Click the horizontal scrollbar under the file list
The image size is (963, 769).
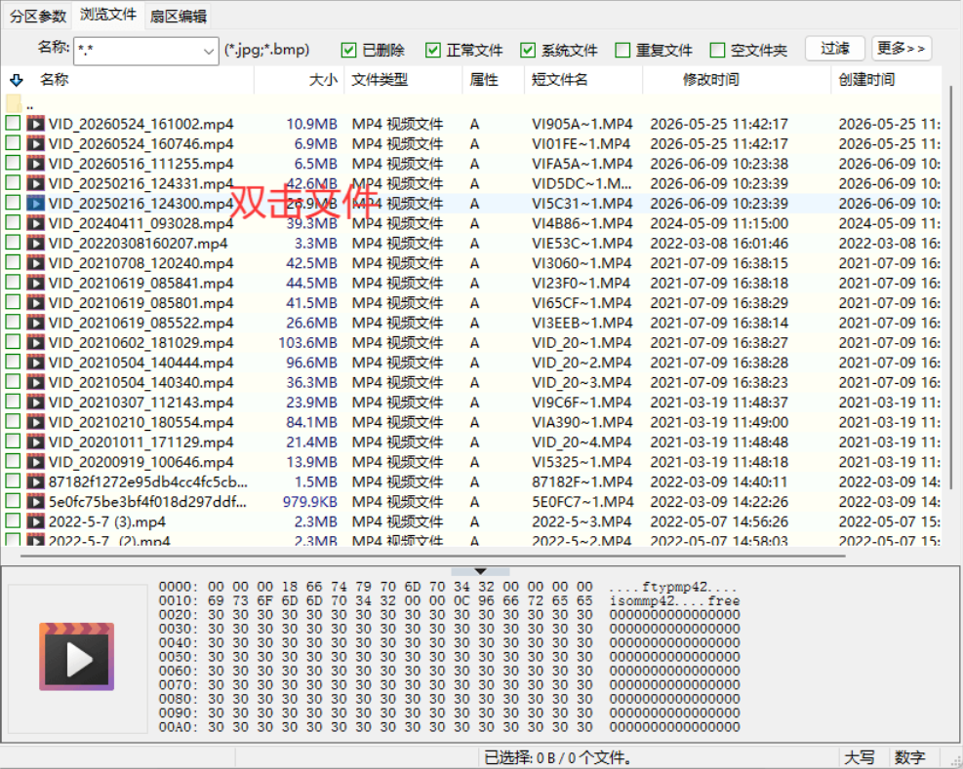click(x=433, y=556)
